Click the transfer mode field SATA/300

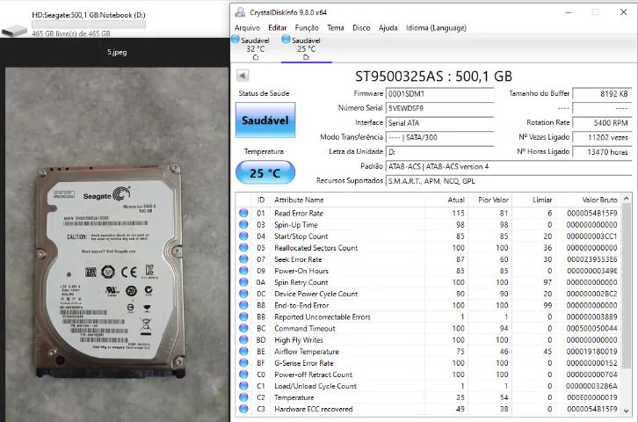[439, 137]
